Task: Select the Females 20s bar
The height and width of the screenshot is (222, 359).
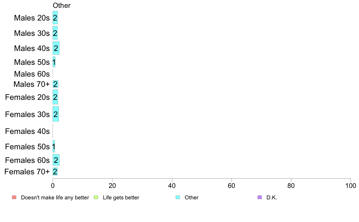Action: click(x=55, y=97)
